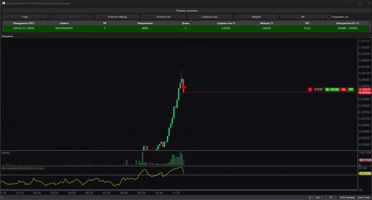This screenshot has height=200, width=372.
Task: Click the RSI column header
Action: (x=307, y=23)
